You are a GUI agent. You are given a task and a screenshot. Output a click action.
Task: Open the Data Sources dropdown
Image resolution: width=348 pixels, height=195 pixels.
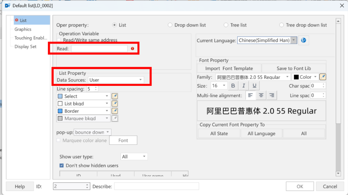click(x=116, y=80)
